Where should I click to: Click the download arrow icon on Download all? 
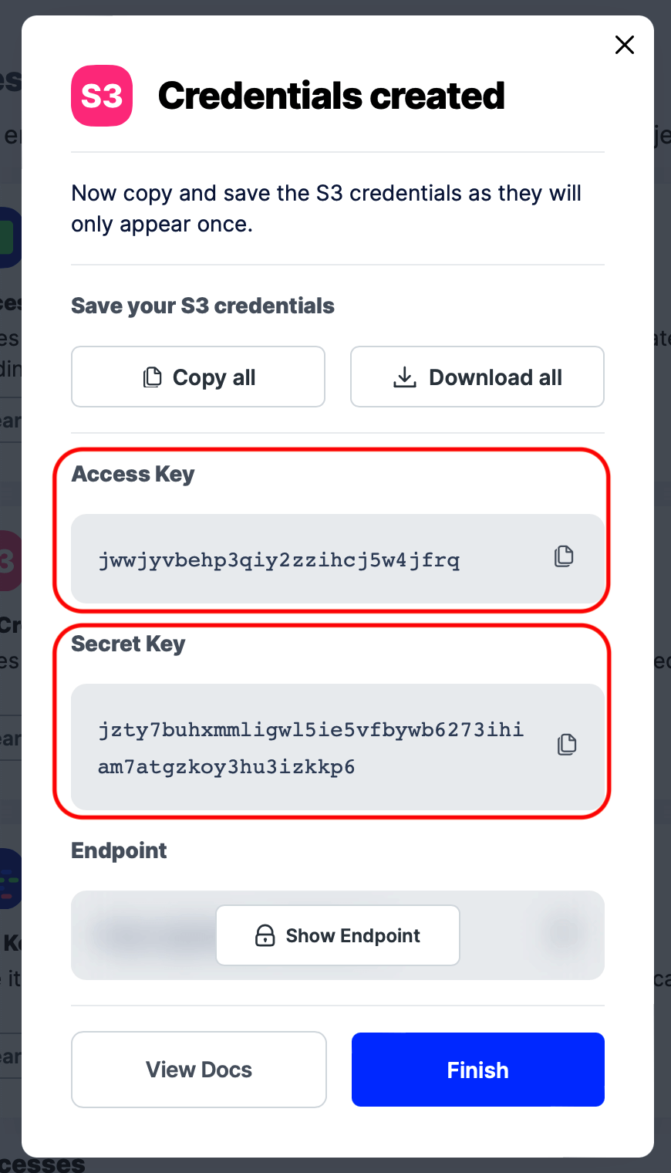[x=405, y=377]
